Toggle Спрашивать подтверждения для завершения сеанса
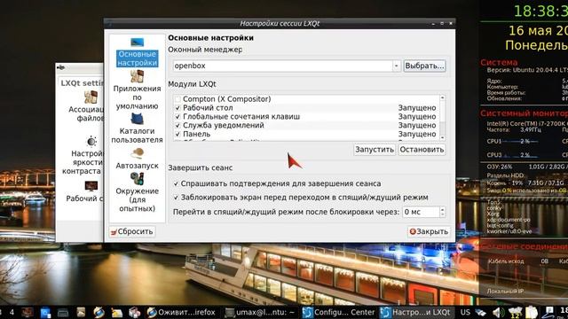This screenshot has height=319, width=568. point(176,183)
